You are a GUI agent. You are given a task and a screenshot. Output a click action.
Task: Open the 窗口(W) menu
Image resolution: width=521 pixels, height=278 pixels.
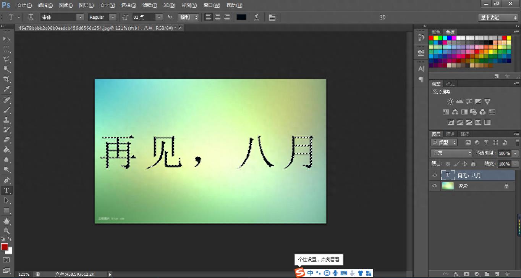click(x=212, y=5)
